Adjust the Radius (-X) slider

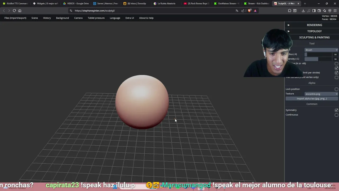coord(318,54)
